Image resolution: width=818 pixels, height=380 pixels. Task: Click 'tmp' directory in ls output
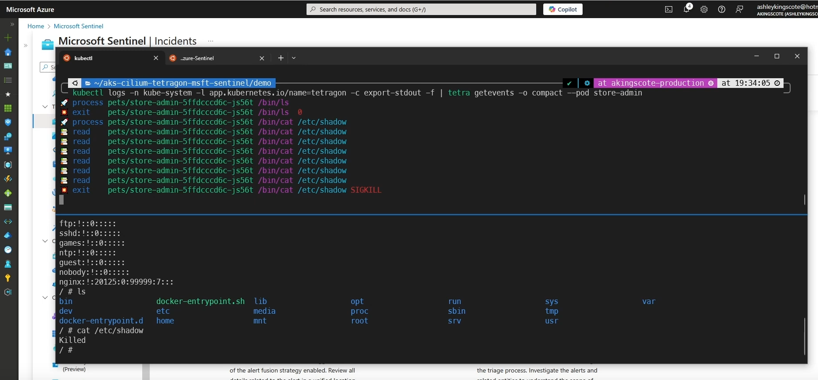click(x=552, y=311)
